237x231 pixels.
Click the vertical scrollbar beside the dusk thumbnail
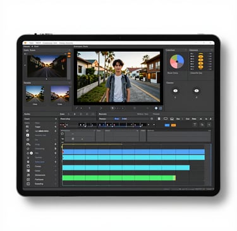pos(69,68)
